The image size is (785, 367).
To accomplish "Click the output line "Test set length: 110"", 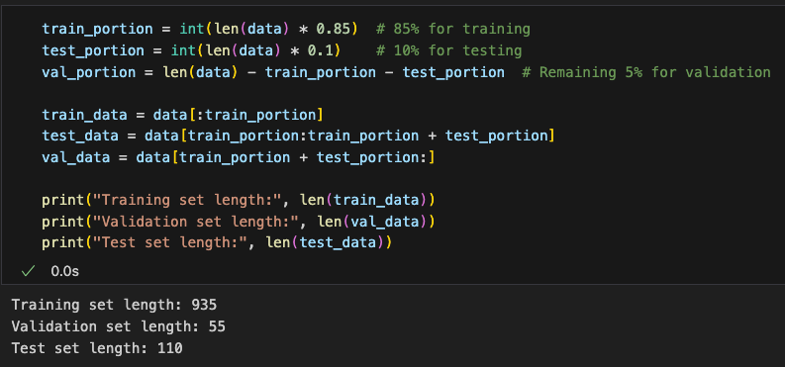I will [x=97, y=348].
